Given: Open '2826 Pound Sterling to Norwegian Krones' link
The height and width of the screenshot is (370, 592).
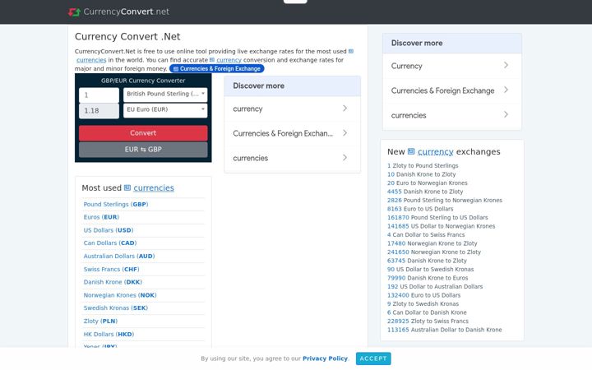Looking at the screenshot, I should pos(445,201).
